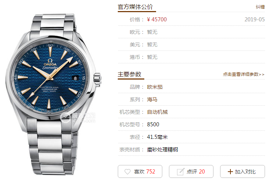
Task: Click the watermark logo on the watch photo
Action: [x=78, y=117]
